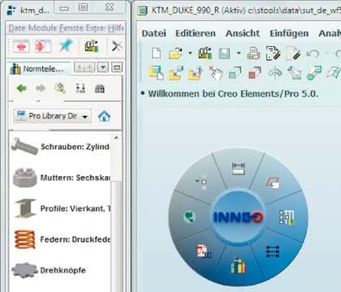Click the 3D PDF icon in radial menu
The width and height of the screenshot is (341, 292).
coord(204,251)
